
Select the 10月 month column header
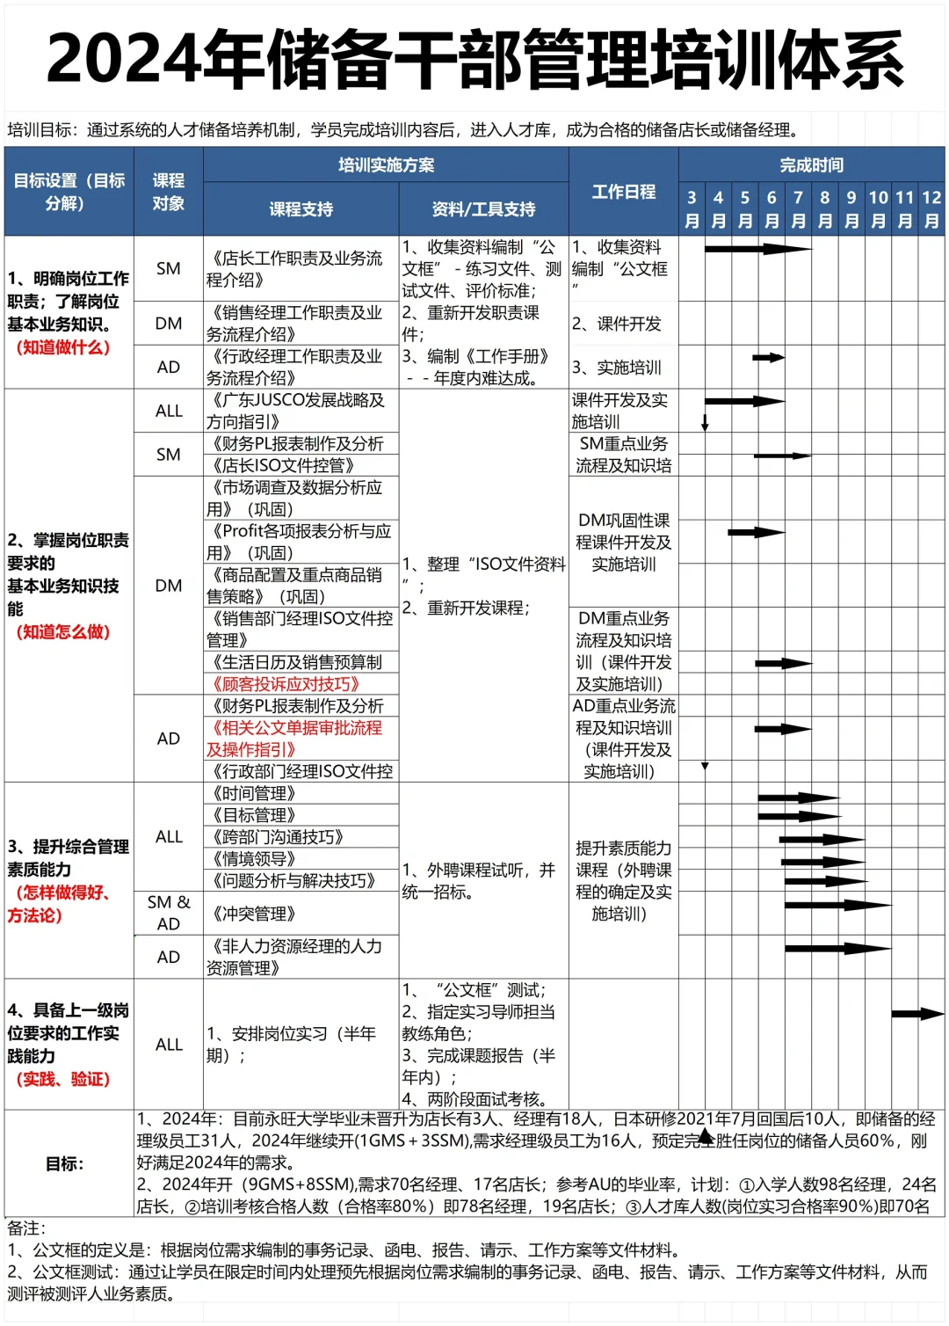click(878, 209)
